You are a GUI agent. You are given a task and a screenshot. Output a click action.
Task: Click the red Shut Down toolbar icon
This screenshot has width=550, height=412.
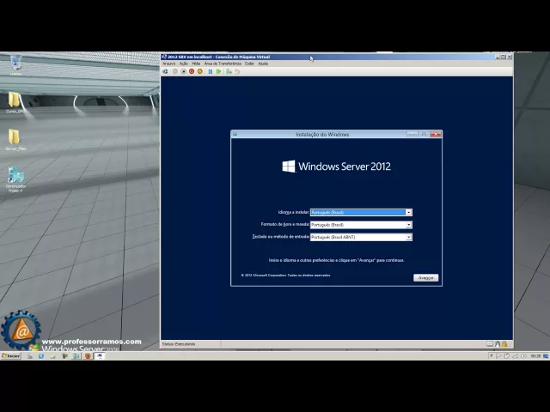pyautogui.click(x=192, y=71)
